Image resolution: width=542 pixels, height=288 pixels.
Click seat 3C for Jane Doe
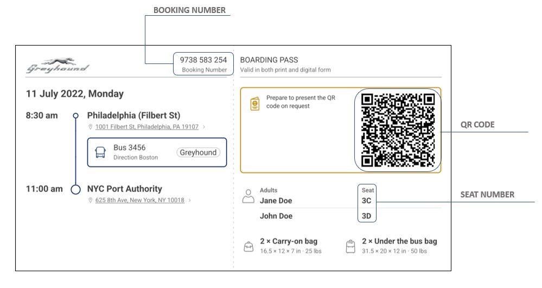click(x=367, y=201)
